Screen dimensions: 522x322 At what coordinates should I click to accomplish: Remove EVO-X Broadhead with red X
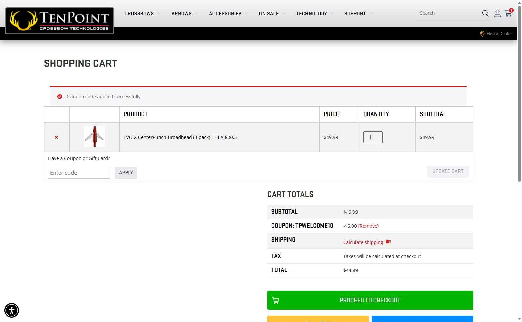click(56, 137)
